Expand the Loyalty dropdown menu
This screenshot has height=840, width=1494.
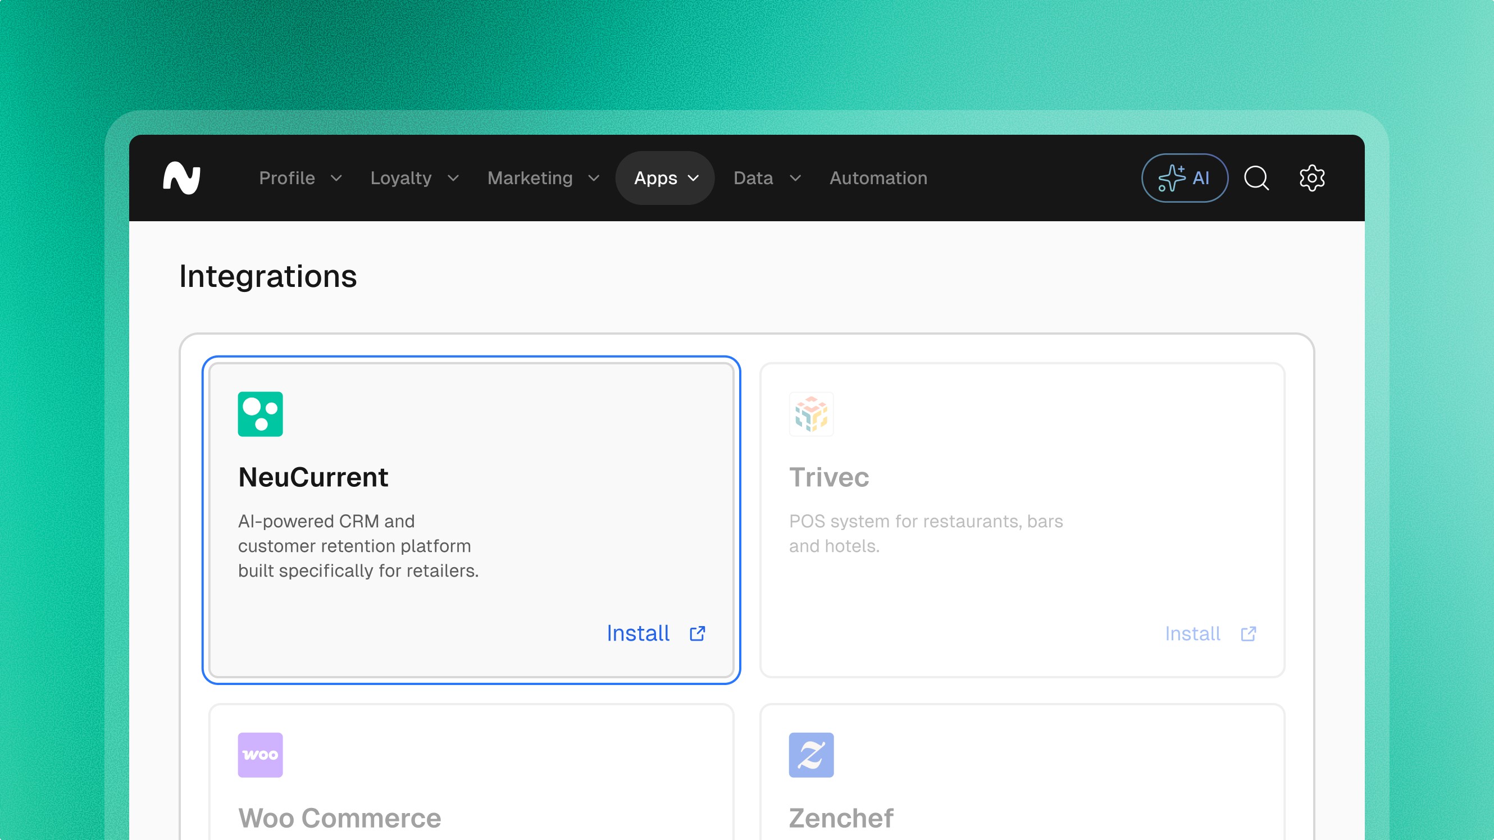(414, 178)
